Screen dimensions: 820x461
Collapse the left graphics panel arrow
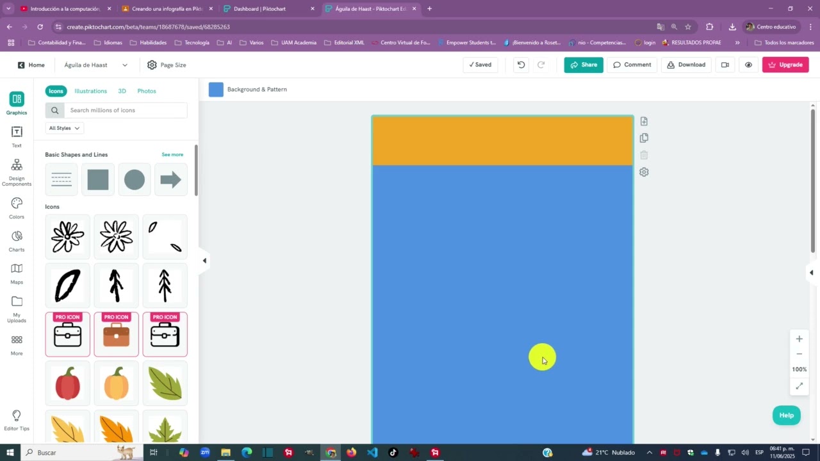[x=204, y=261]
